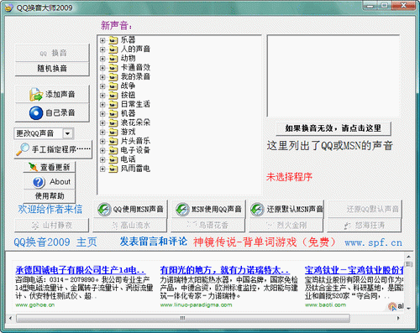This screenshot has width=420, height=333.
Task: Click the ad panel scroll left arrow
Action: [x=10, y=318]
